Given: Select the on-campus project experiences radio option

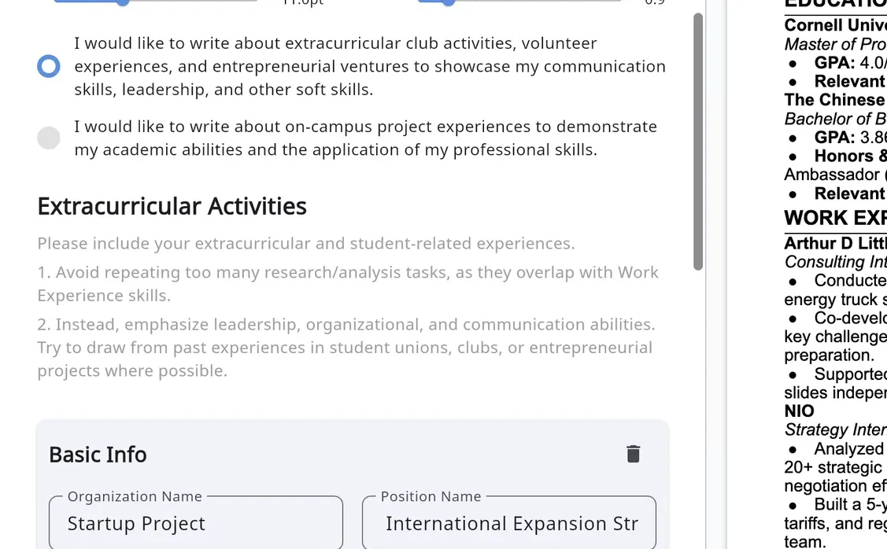Looking at the screenshot, I should [49, 138].
